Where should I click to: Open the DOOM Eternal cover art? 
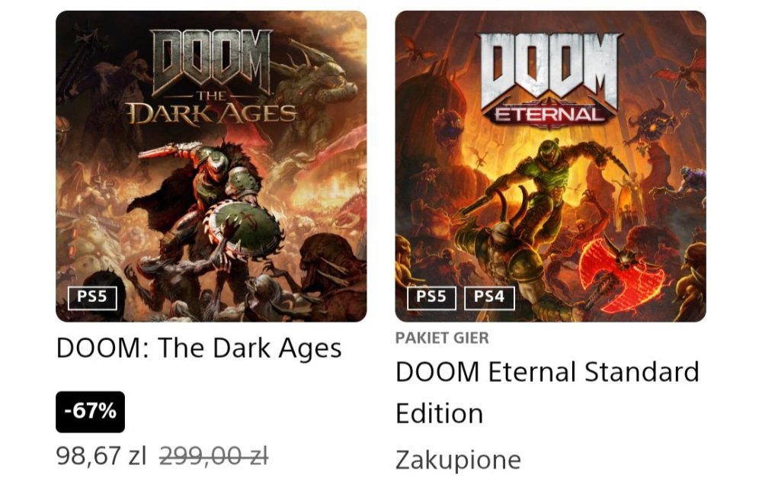(x=550, y=166)
